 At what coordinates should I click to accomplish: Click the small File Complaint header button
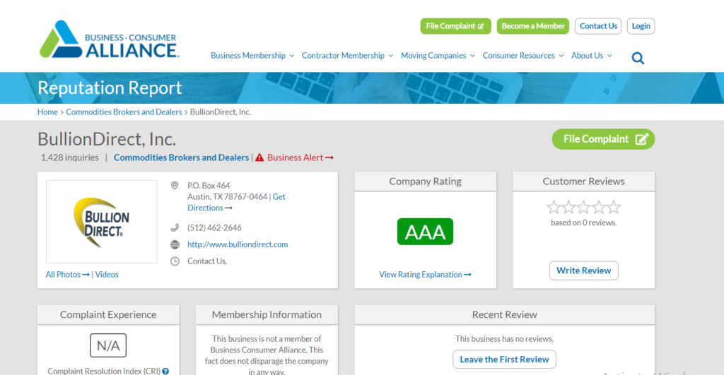coord(455,26)
